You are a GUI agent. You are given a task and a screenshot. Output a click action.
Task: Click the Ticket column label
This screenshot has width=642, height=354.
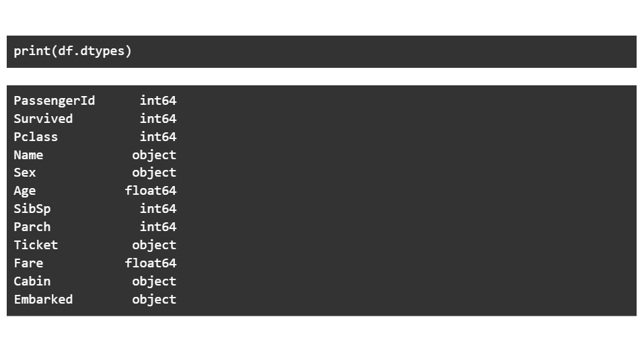[36, 245]
